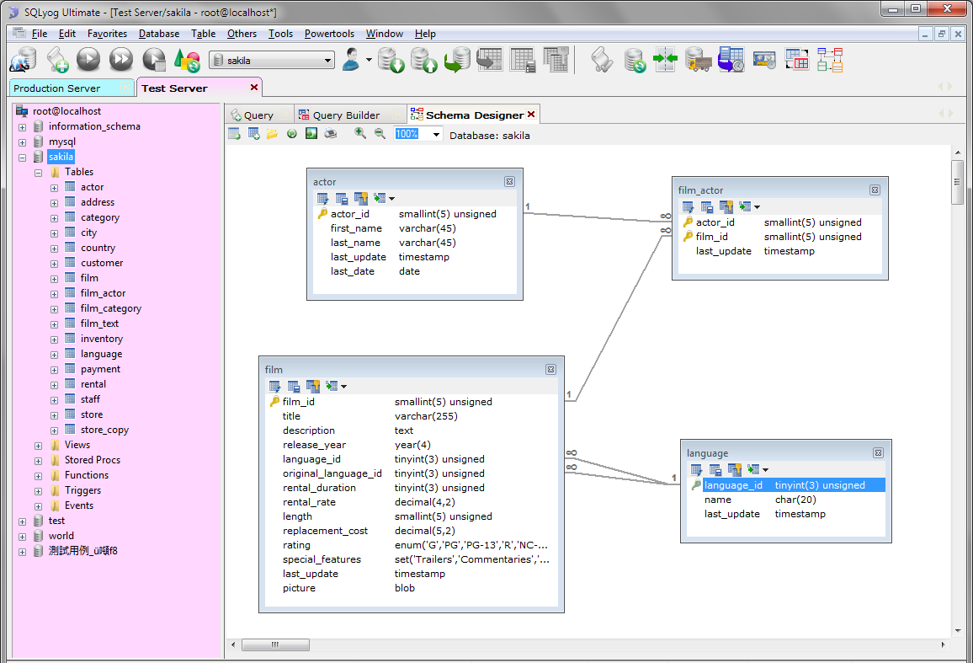Click the Execute All Queries fast-forward icon
The height and width of the screenshot is (663, 973).
[121, 60]
